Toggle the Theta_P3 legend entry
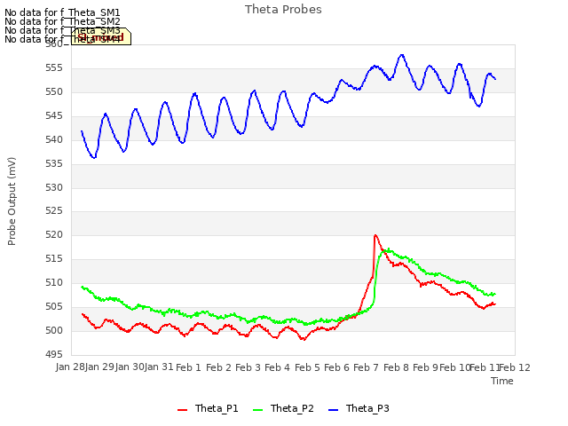The height and width of the screenshot is (426, 568). [x=359, y=408]
